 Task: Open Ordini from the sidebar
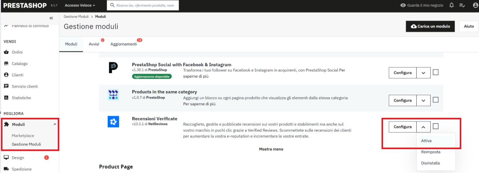(x=17, y=52)
